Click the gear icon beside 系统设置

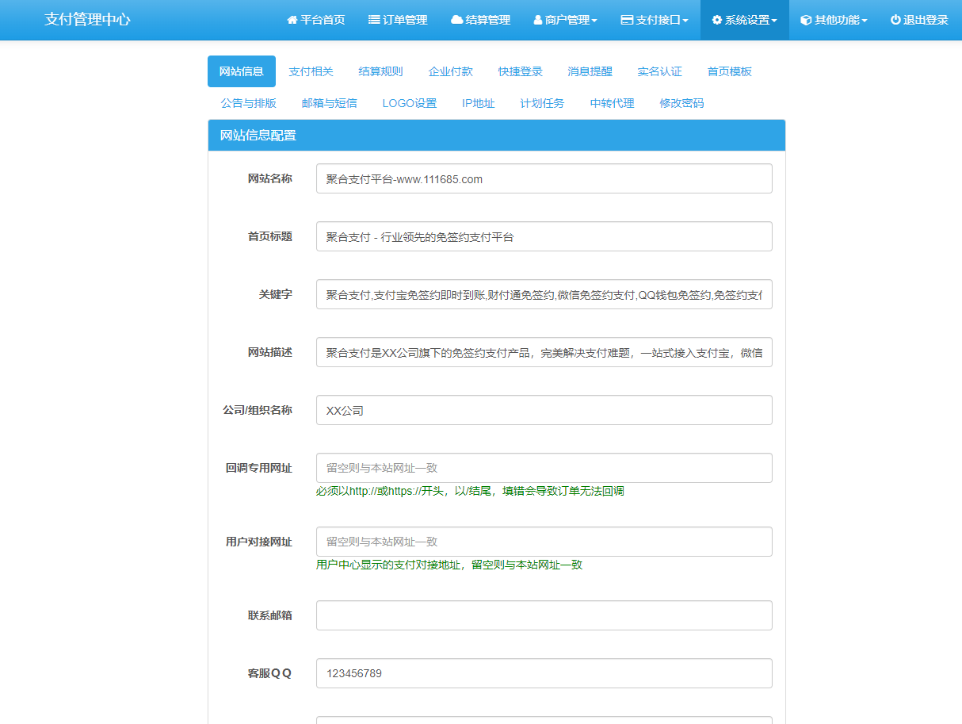[x=717, y=20]
